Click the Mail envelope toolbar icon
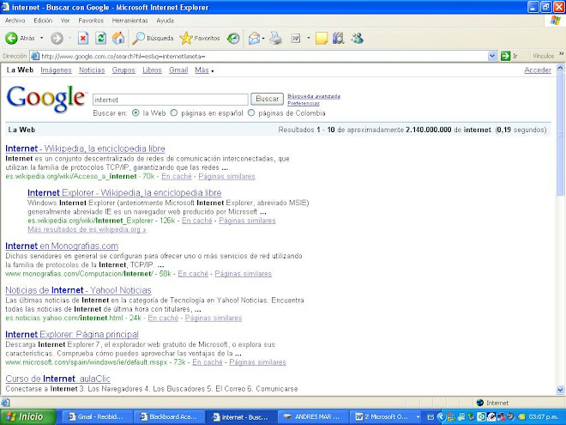The image size is (566, 425). tap(254, 38)
